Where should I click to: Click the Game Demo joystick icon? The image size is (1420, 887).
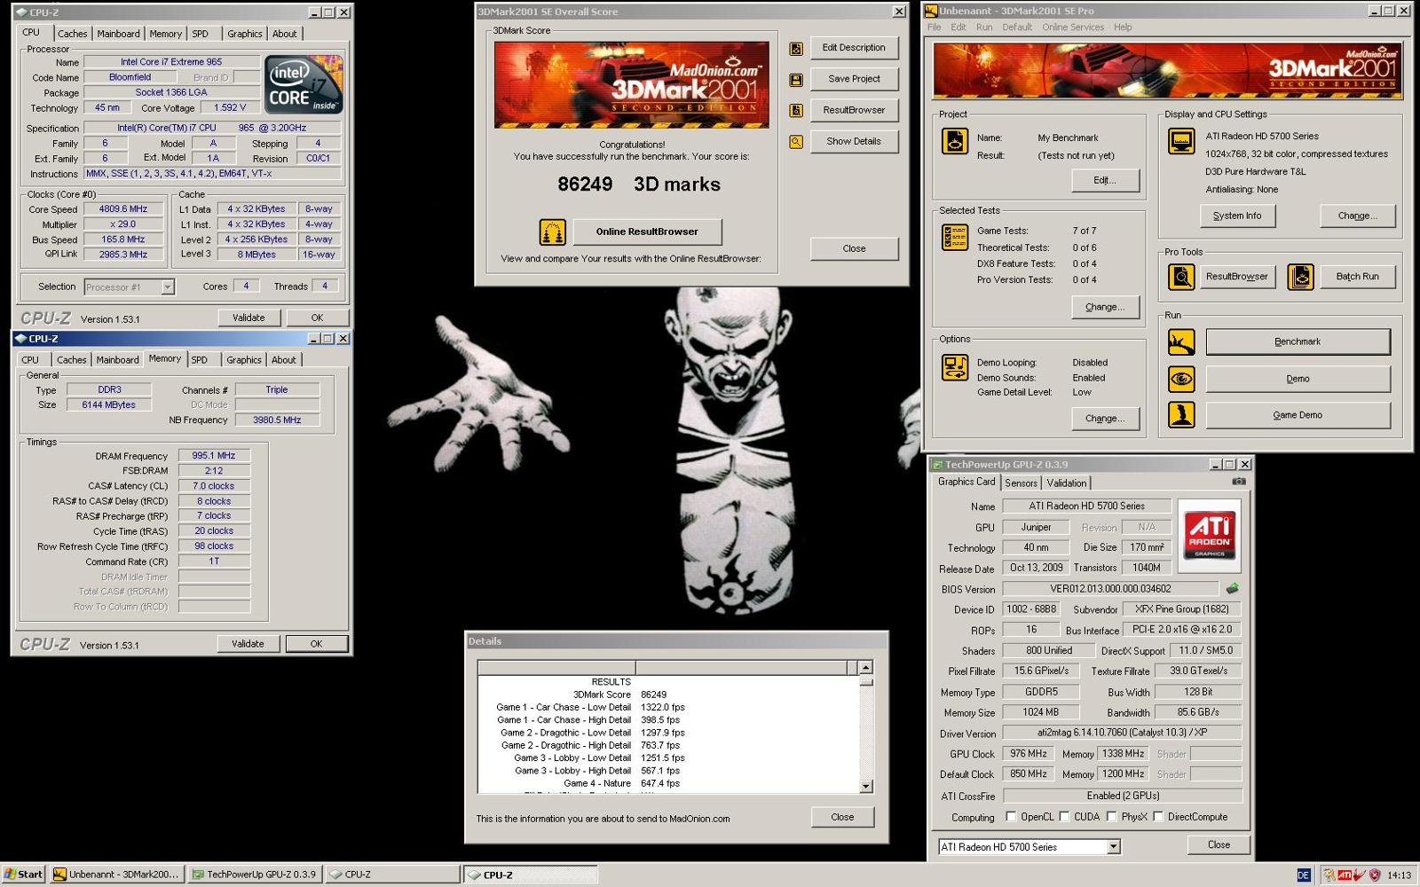pyautogui.click(x=1181, y=415)
